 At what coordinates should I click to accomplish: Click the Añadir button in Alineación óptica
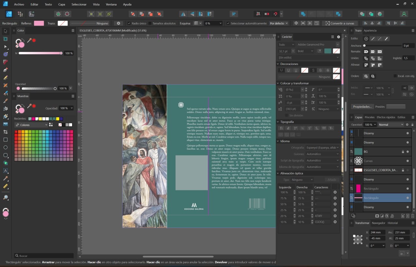tap(331, 180)
